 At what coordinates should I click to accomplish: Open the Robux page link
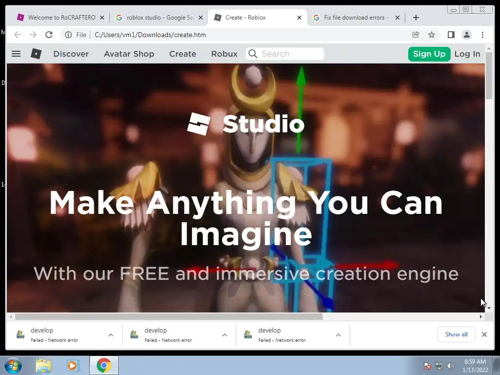coord(224,54)
